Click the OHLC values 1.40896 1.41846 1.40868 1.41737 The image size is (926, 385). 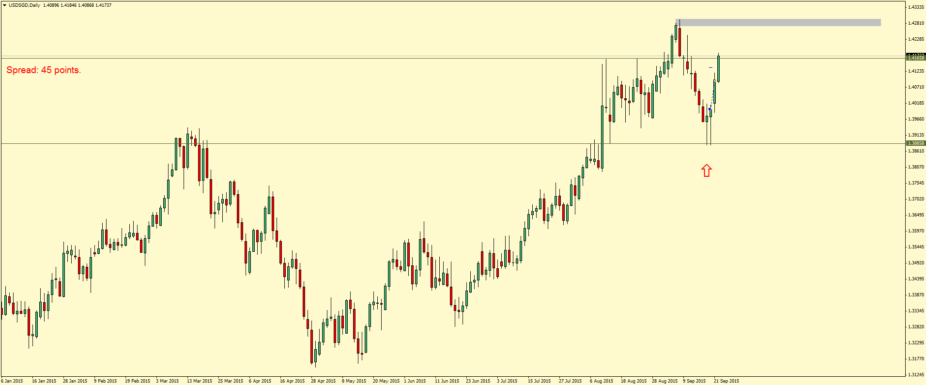click(x=77, y=5)
